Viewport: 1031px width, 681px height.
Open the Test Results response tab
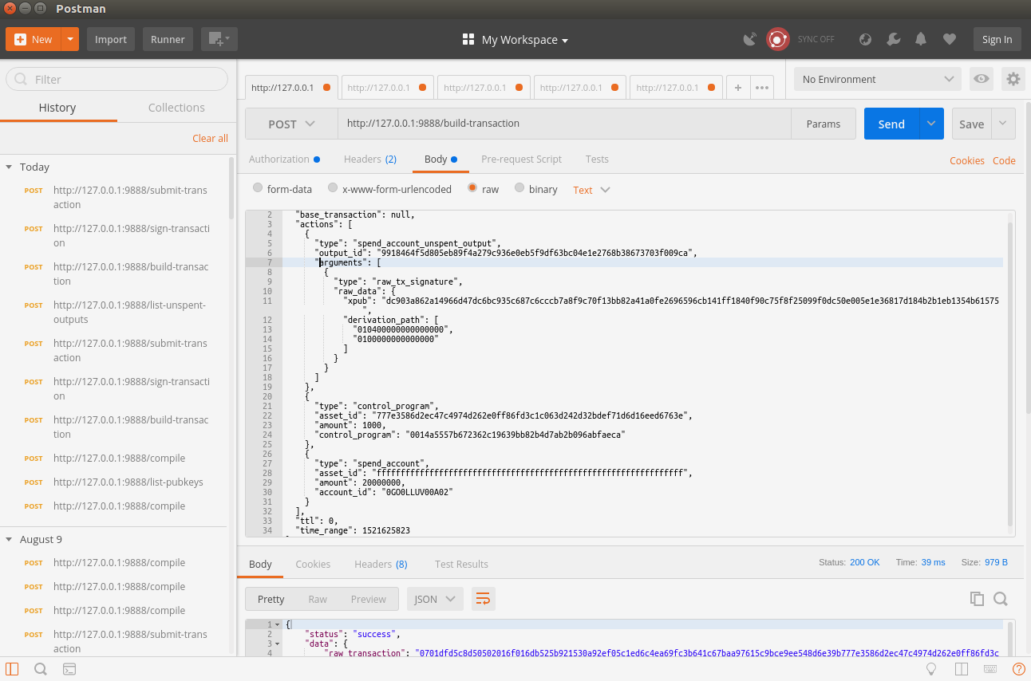461,564
